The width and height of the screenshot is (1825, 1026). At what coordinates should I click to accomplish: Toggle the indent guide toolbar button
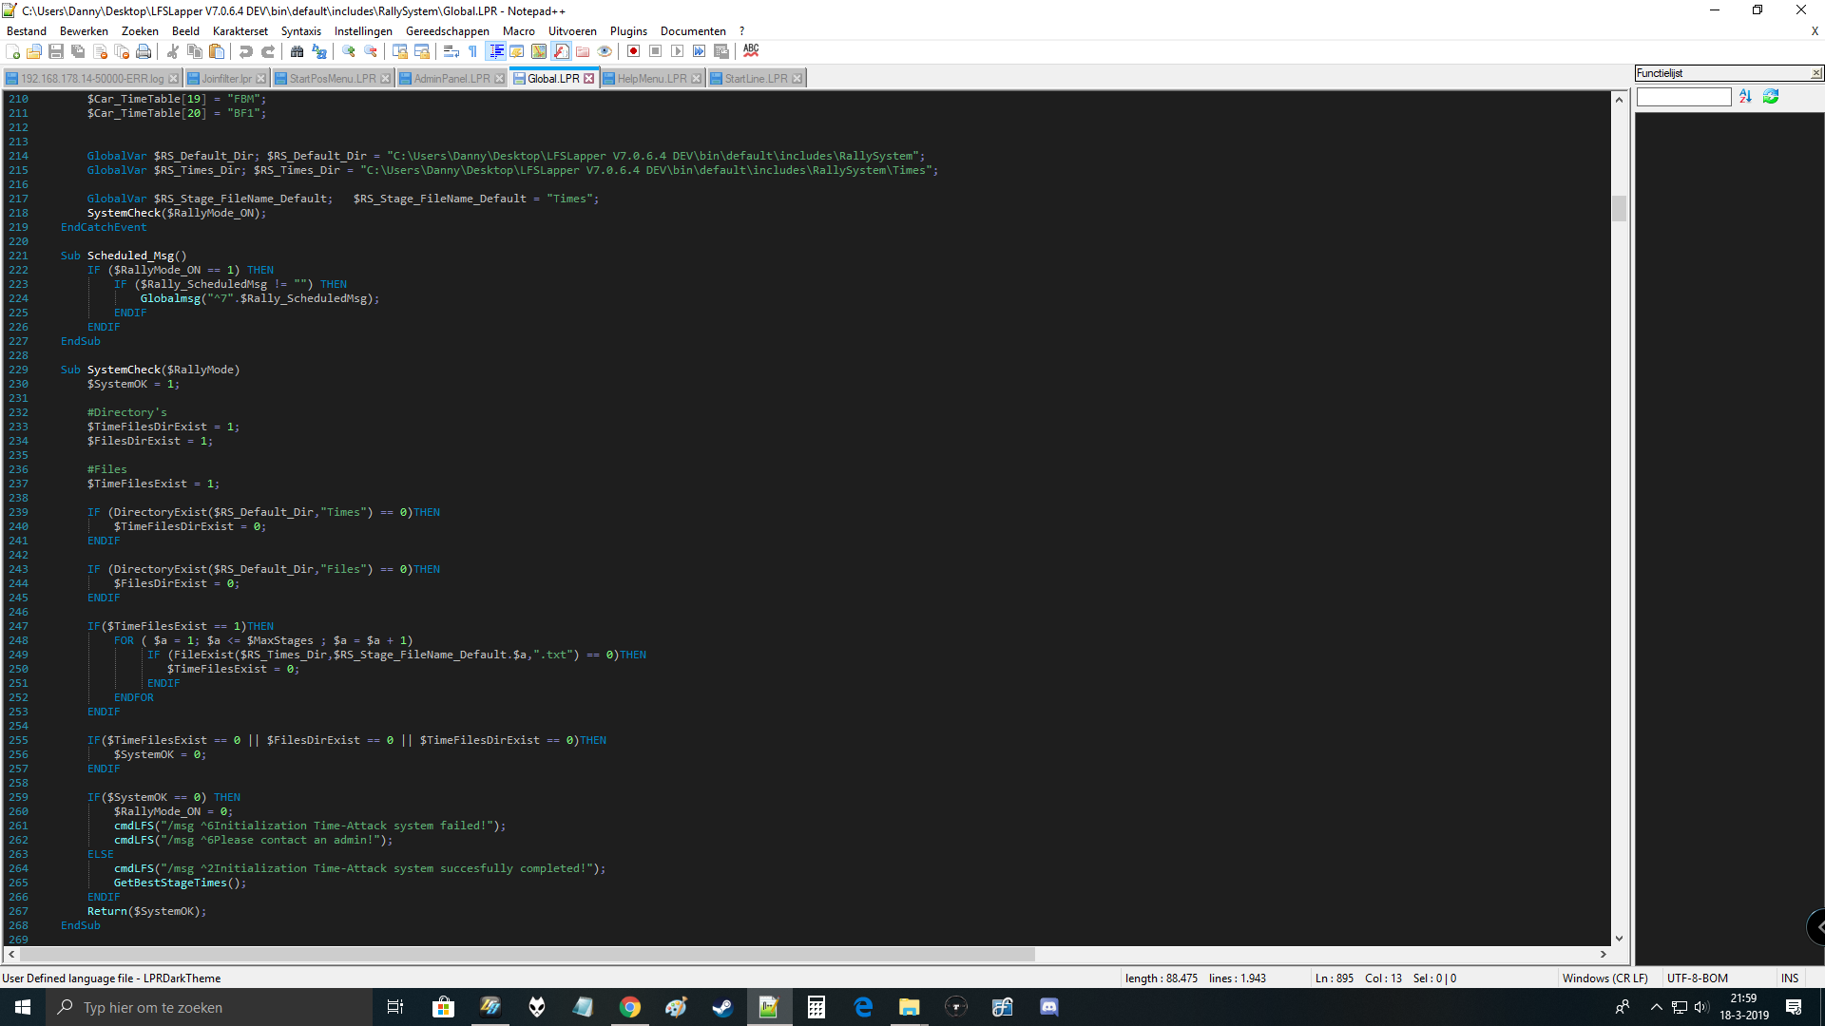[x=496, y=51]
